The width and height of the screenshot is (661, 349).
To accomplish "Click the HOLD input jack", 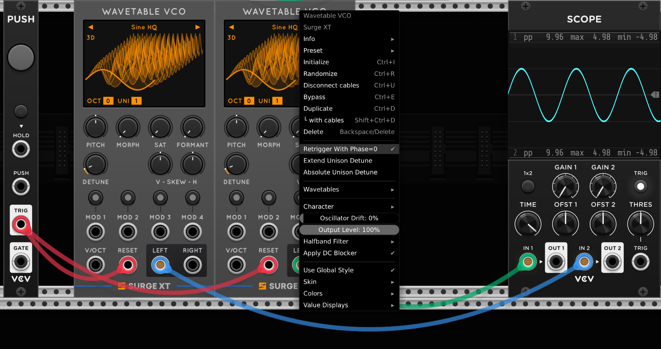I will (x=21, y=149).
